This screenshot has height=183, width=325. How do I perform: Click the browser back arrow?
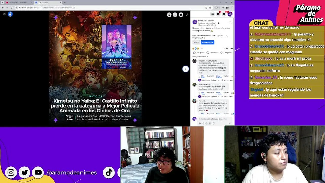3,8
